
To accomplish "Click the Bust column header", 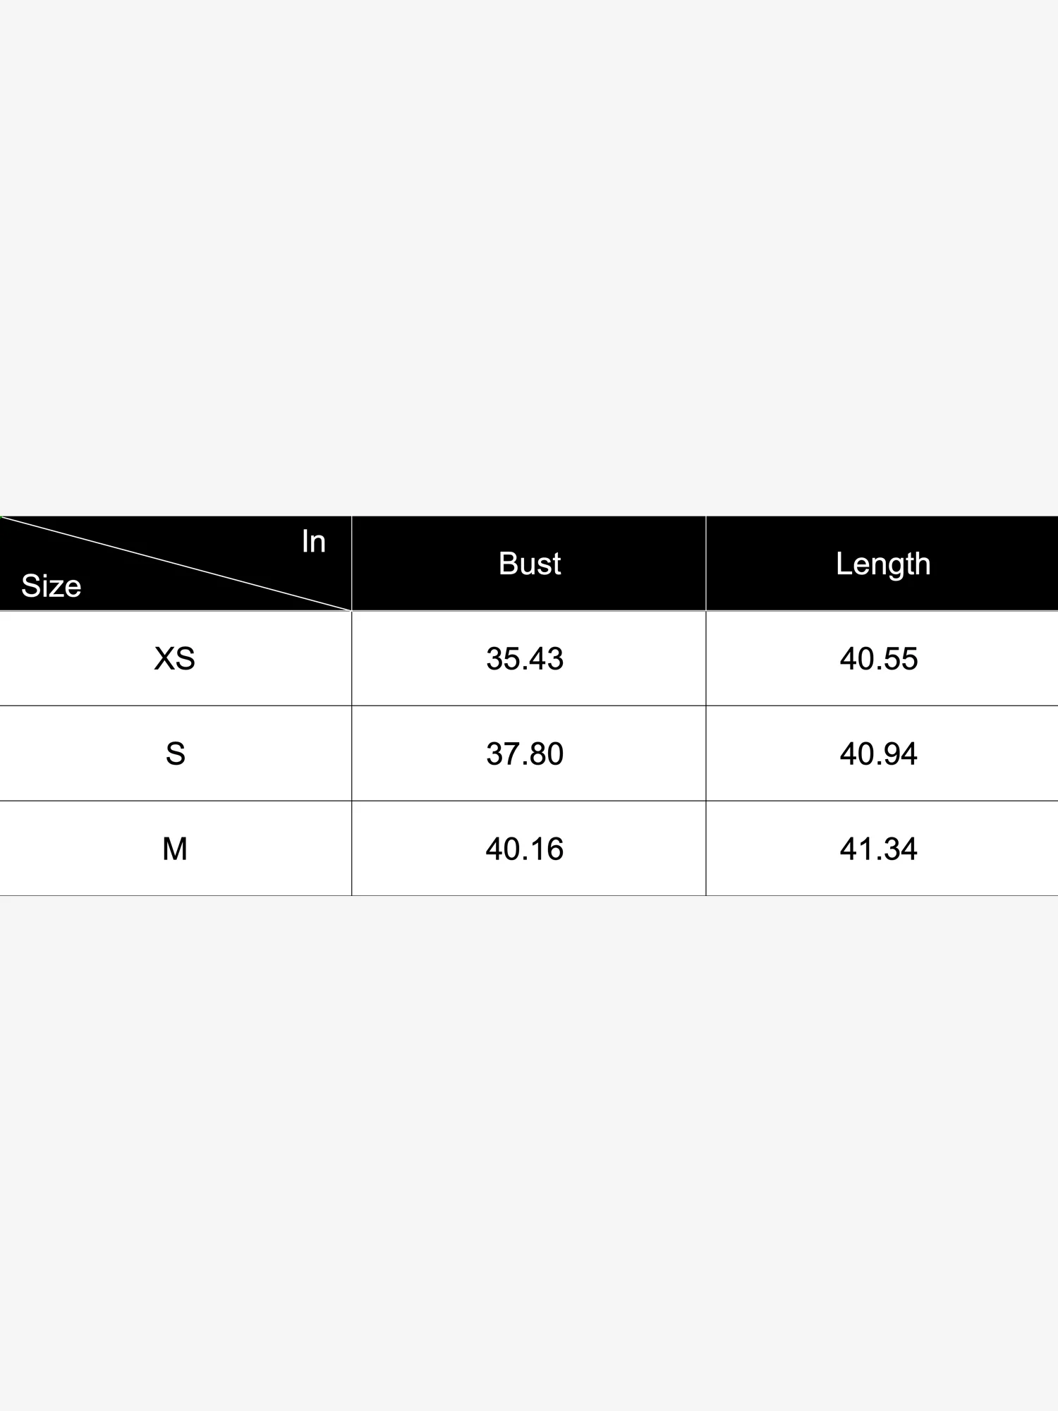I will [x=529, y=564].
